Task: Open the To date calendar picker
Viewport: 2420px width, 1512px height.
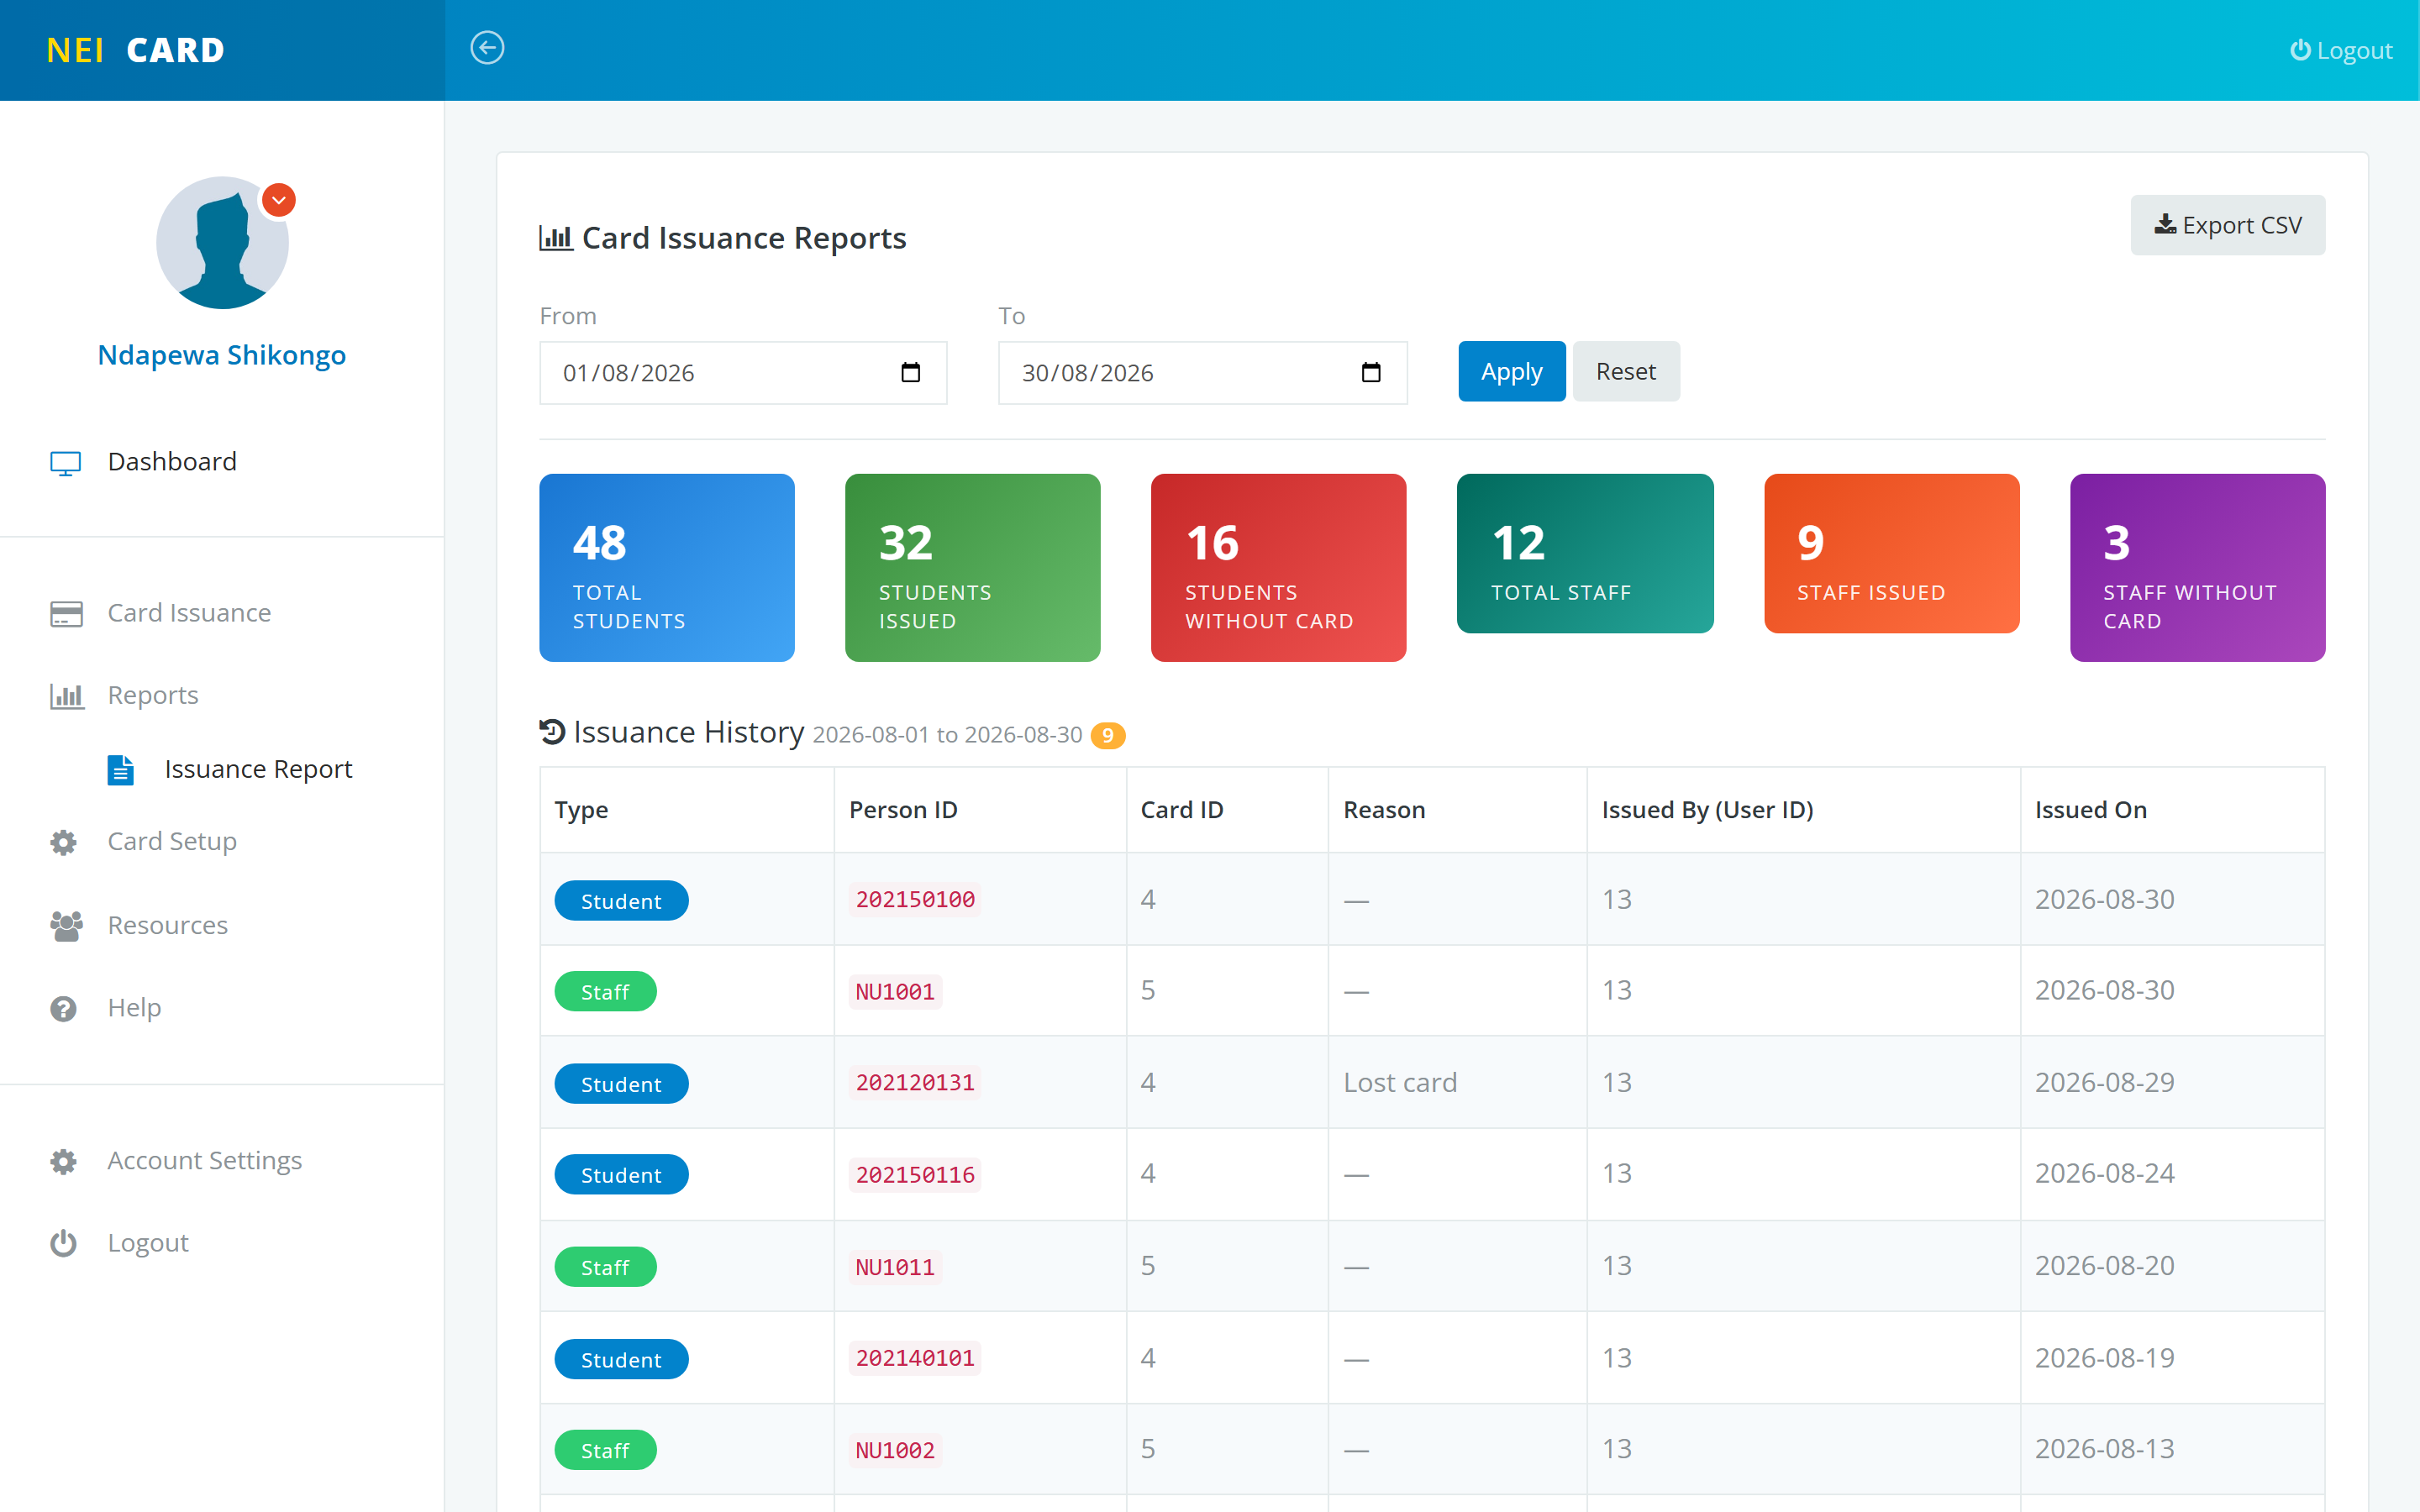Action: coord(1371,372)
